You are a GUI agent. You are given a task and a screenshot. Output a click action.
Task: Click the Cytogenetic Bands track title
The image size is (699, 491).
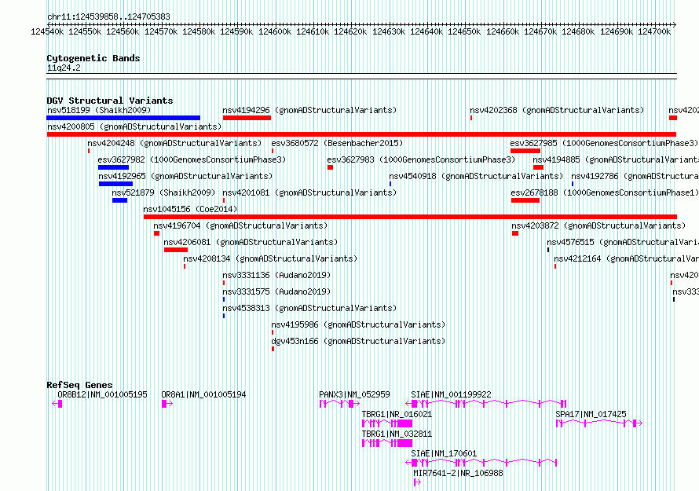click(x=93, y=58)
